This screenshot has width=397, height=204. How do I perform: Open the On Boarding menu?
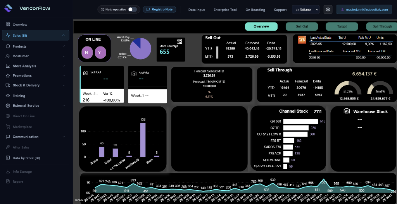(x=255, y=10)
